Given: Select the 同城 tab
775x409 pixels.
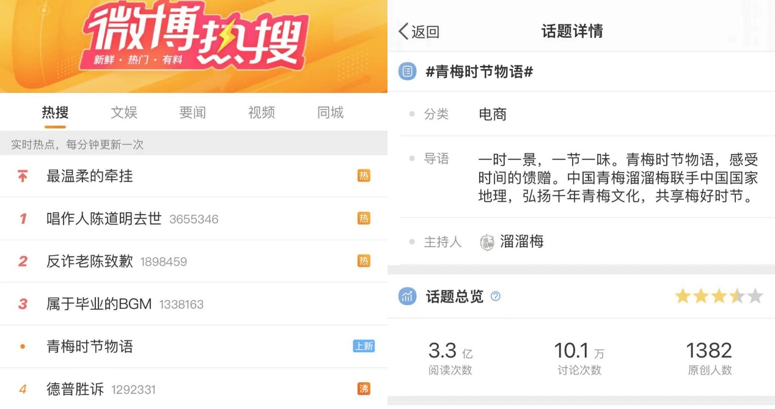Looking at the screenshot, I should coord(331,112).
